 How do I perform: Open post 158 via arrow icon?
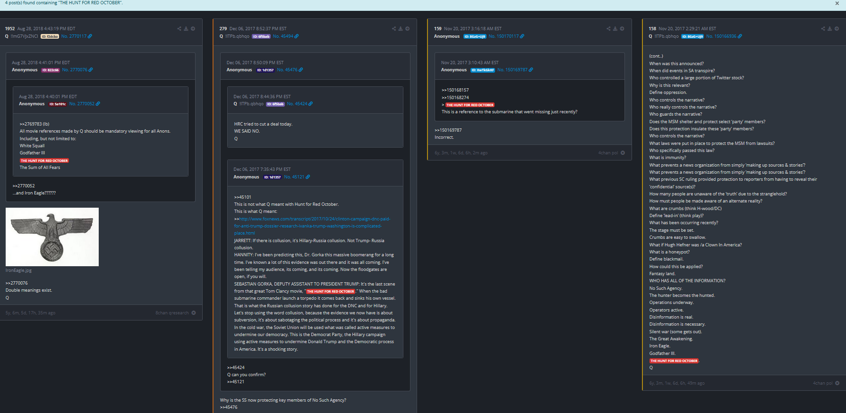pos(837,29)
